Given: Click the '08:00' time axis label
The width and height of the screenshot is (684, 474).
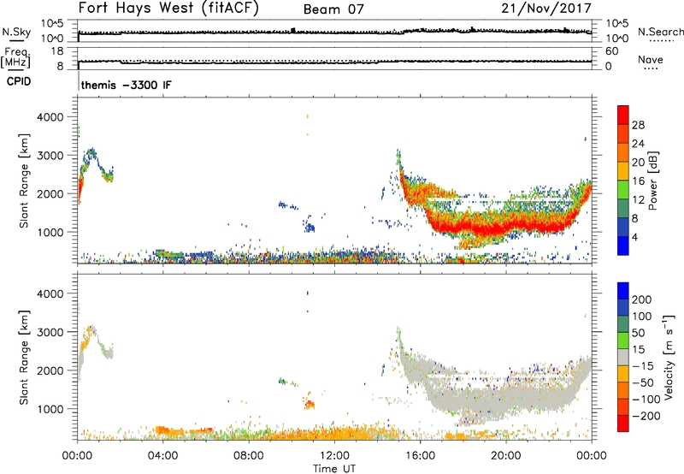Looking at the screenshot, I should coord(249,456).
